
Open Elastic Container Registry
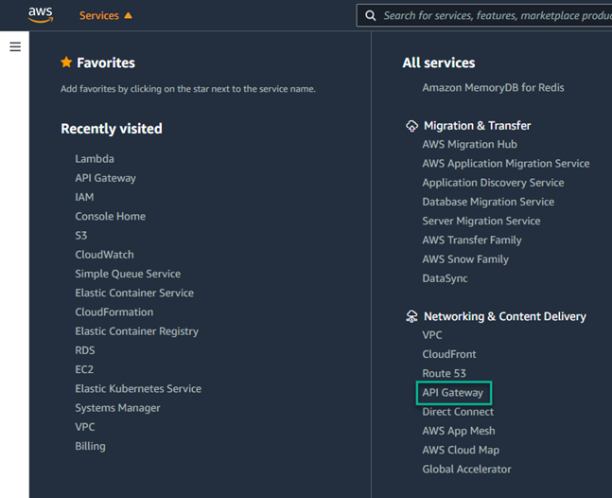pos(136,331)
